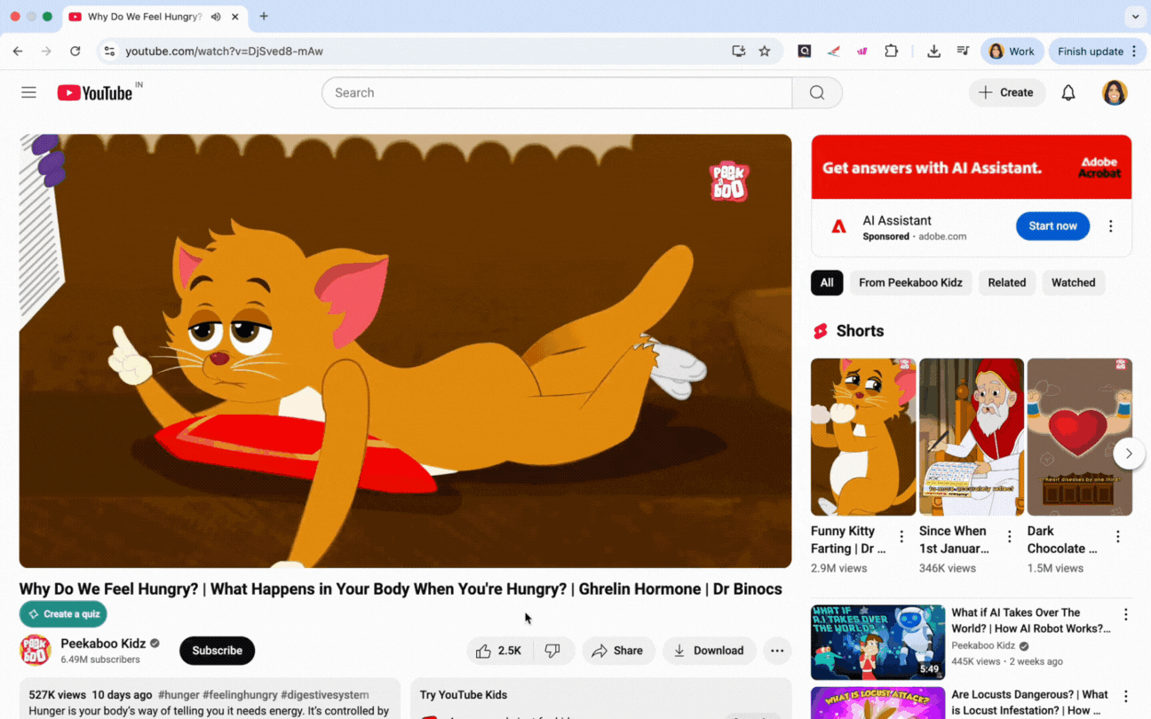
Task: Click Start now on Adobe ad
Action: pos(1052,226)
